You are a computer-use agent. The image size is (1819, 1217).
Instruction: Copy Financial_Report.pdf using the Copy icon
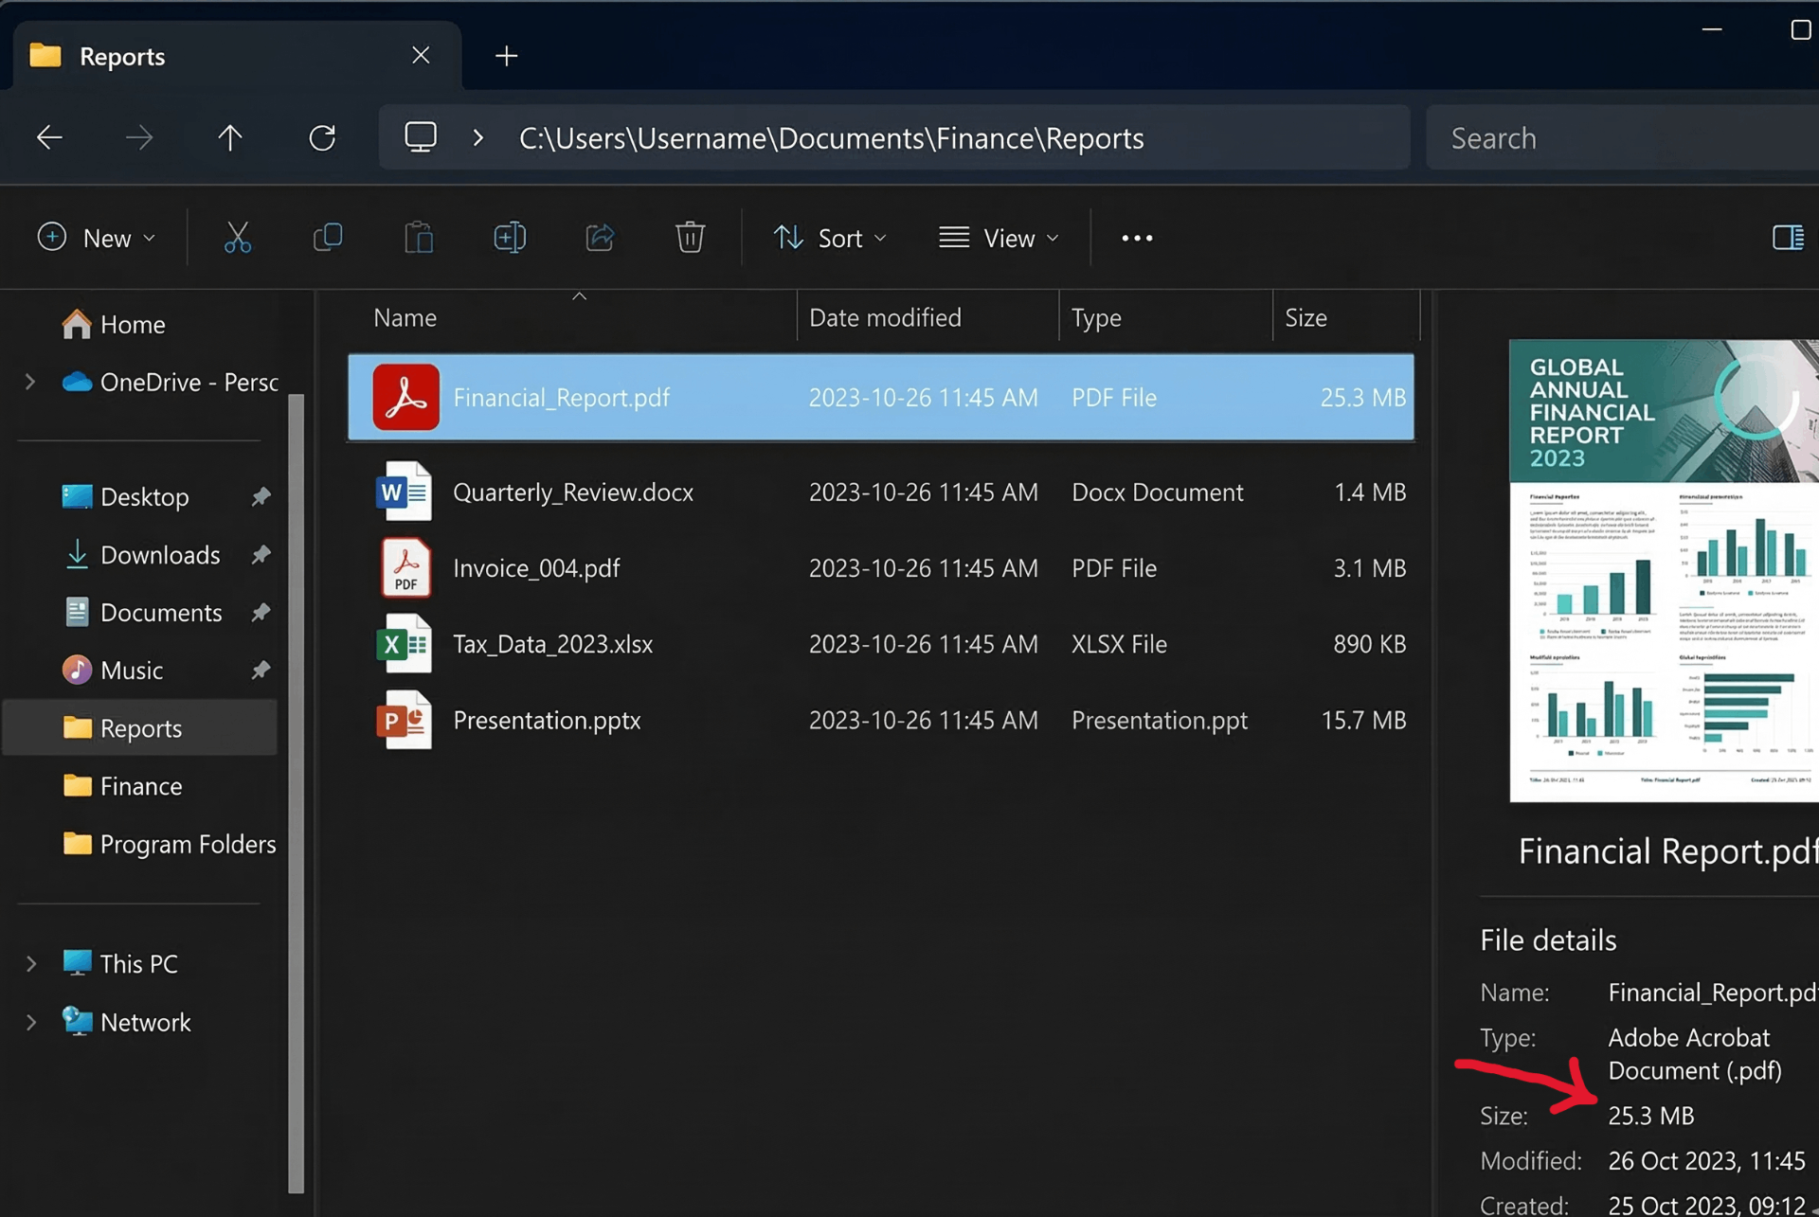327,238
